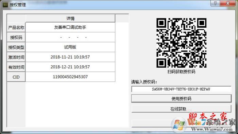Viewport: 238px width, 134px height.
Task: Click the CID value 119004502945307
Action: pos(70,77)
